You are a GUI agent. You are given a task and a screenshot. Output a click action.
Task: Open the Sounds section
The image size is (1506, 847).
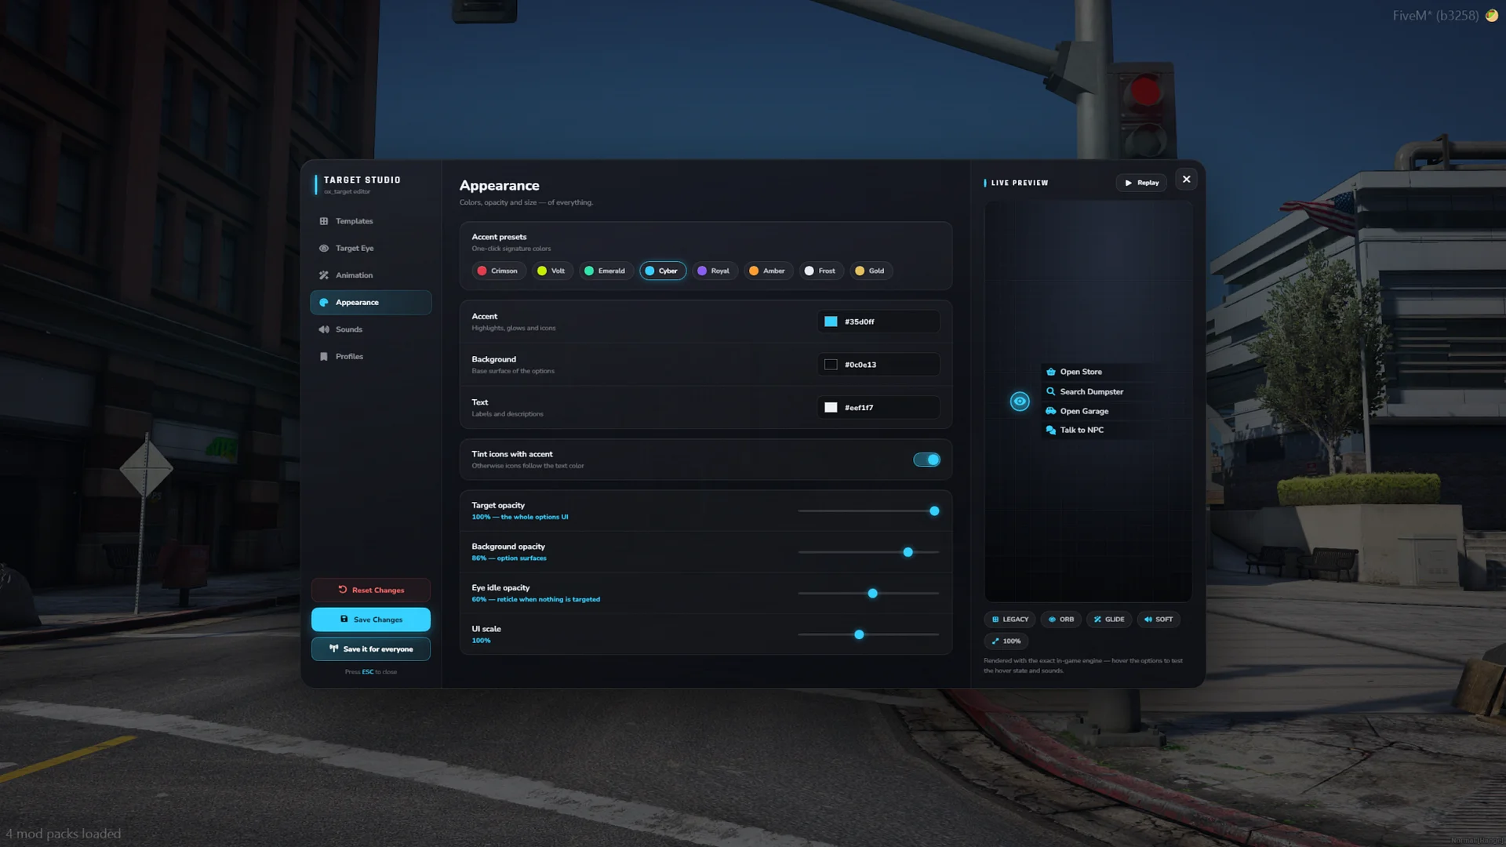tap(371, 329)
